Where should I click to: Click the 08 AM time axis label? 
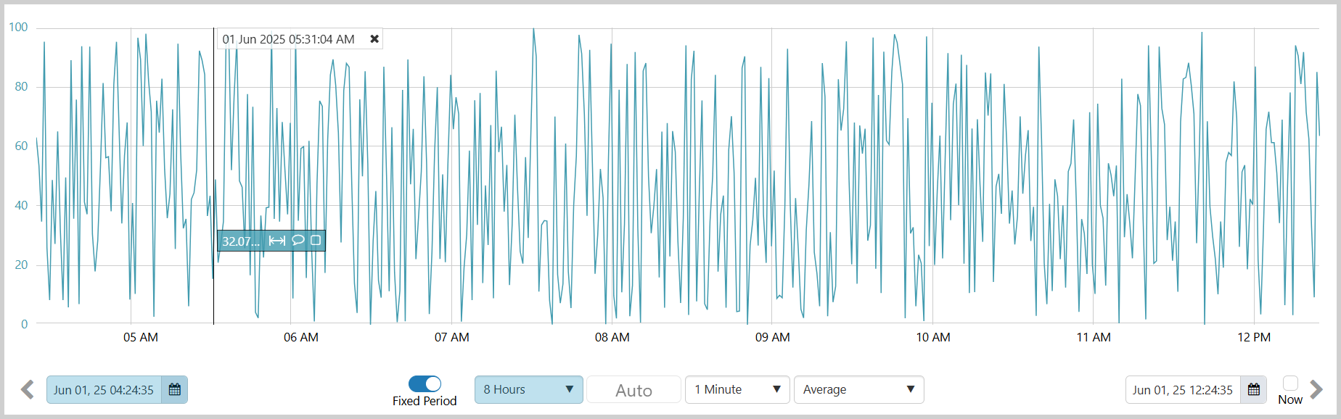click(x=612, y=338)
